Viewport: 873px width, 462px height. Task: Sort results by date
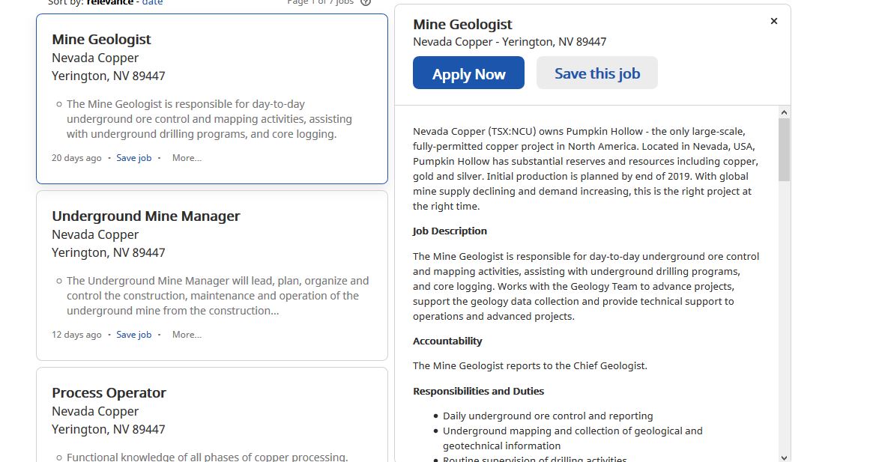click(153, 3)
